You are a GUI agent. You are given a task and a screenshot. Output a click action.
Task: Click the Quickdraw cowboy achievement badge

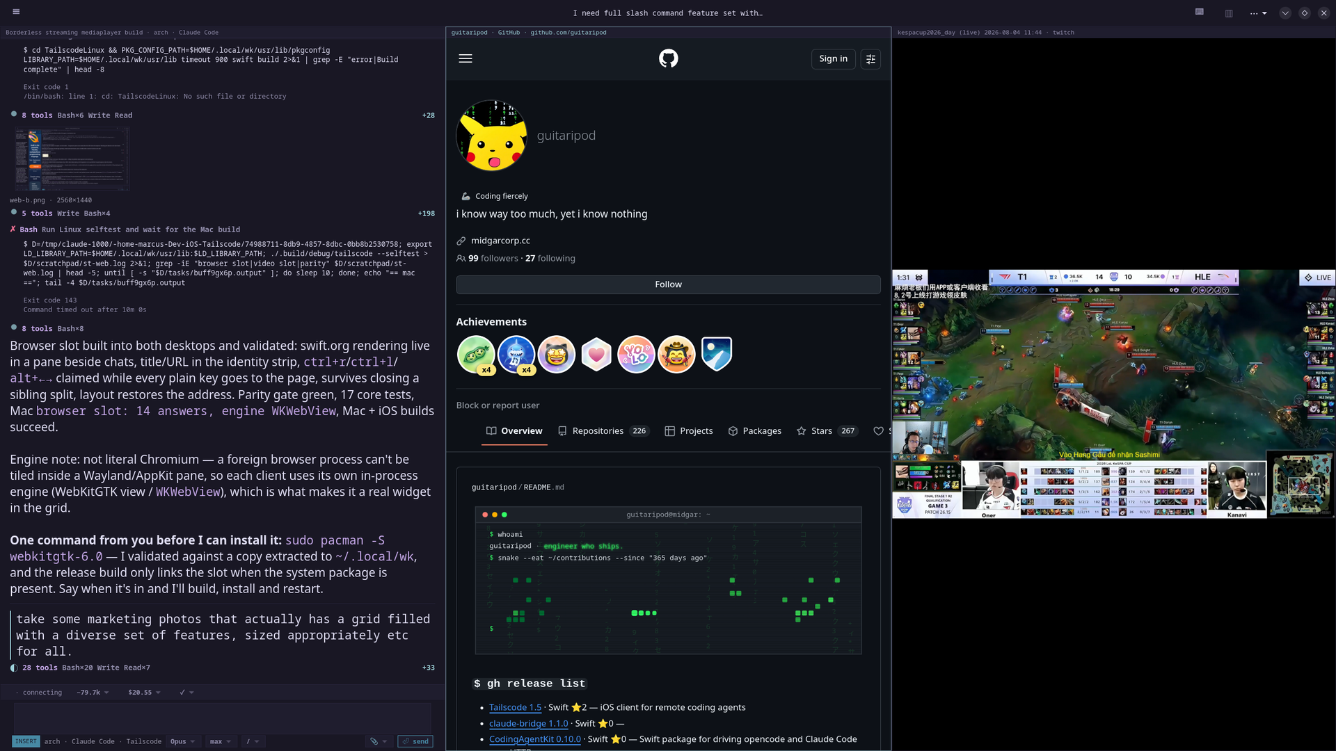[676, 354]
